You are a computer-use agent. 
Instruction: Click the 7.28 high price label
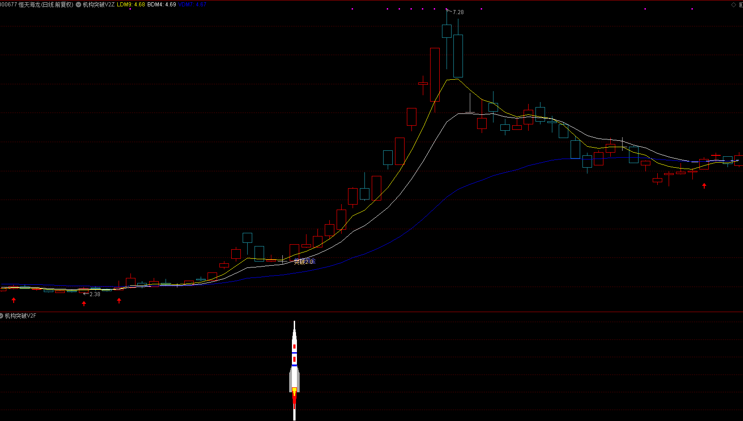[x=458, y=12]
